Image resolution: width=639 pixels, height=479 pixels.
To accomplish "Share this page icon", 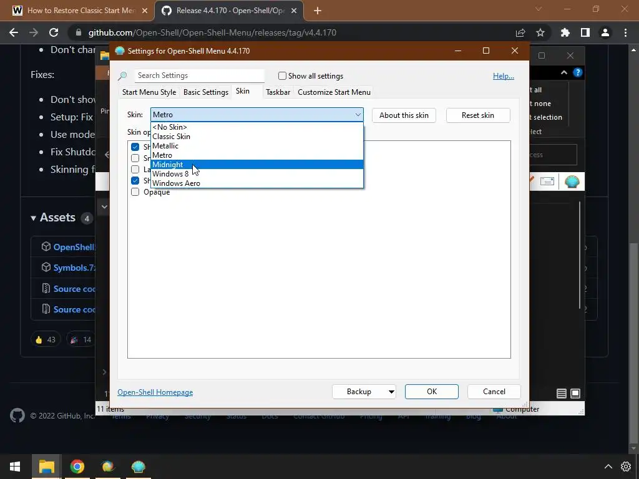I will coord(520,32).
